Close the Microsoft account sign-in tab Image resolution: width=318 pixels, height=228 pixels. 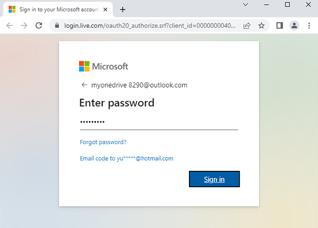(x=106, y=9)
